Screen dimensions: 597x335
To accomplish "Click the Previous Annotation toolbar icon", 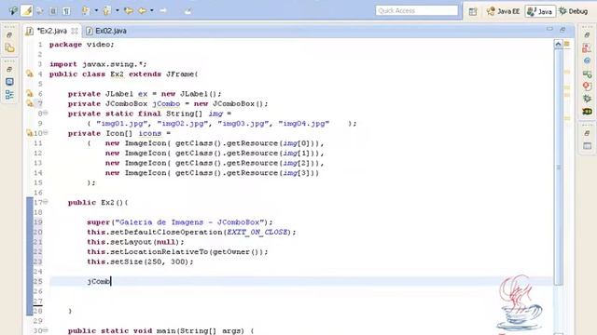I will tap(107, 10).
